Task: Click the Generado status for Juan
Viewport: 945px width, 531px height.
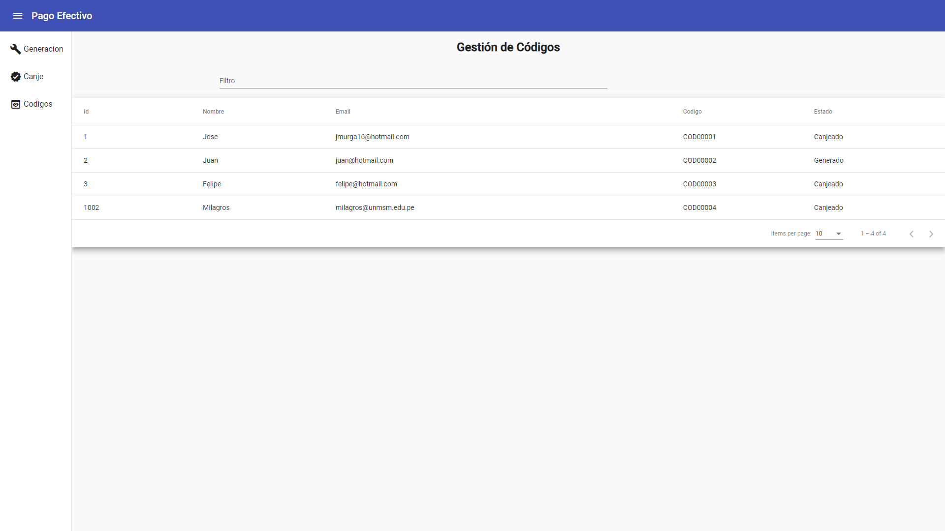Action: coord(829,160)
